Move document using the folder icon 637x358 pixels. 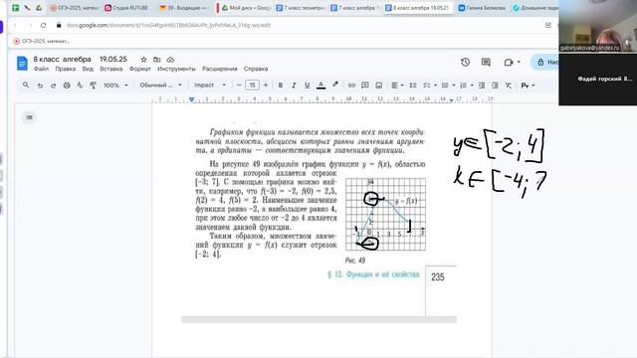pyautogui.click(x=157, y=60)
